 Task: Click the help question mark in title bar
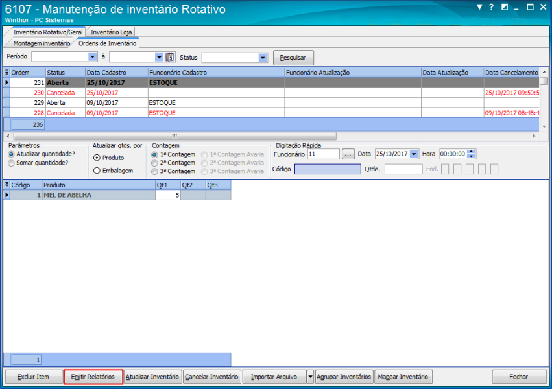492,7
